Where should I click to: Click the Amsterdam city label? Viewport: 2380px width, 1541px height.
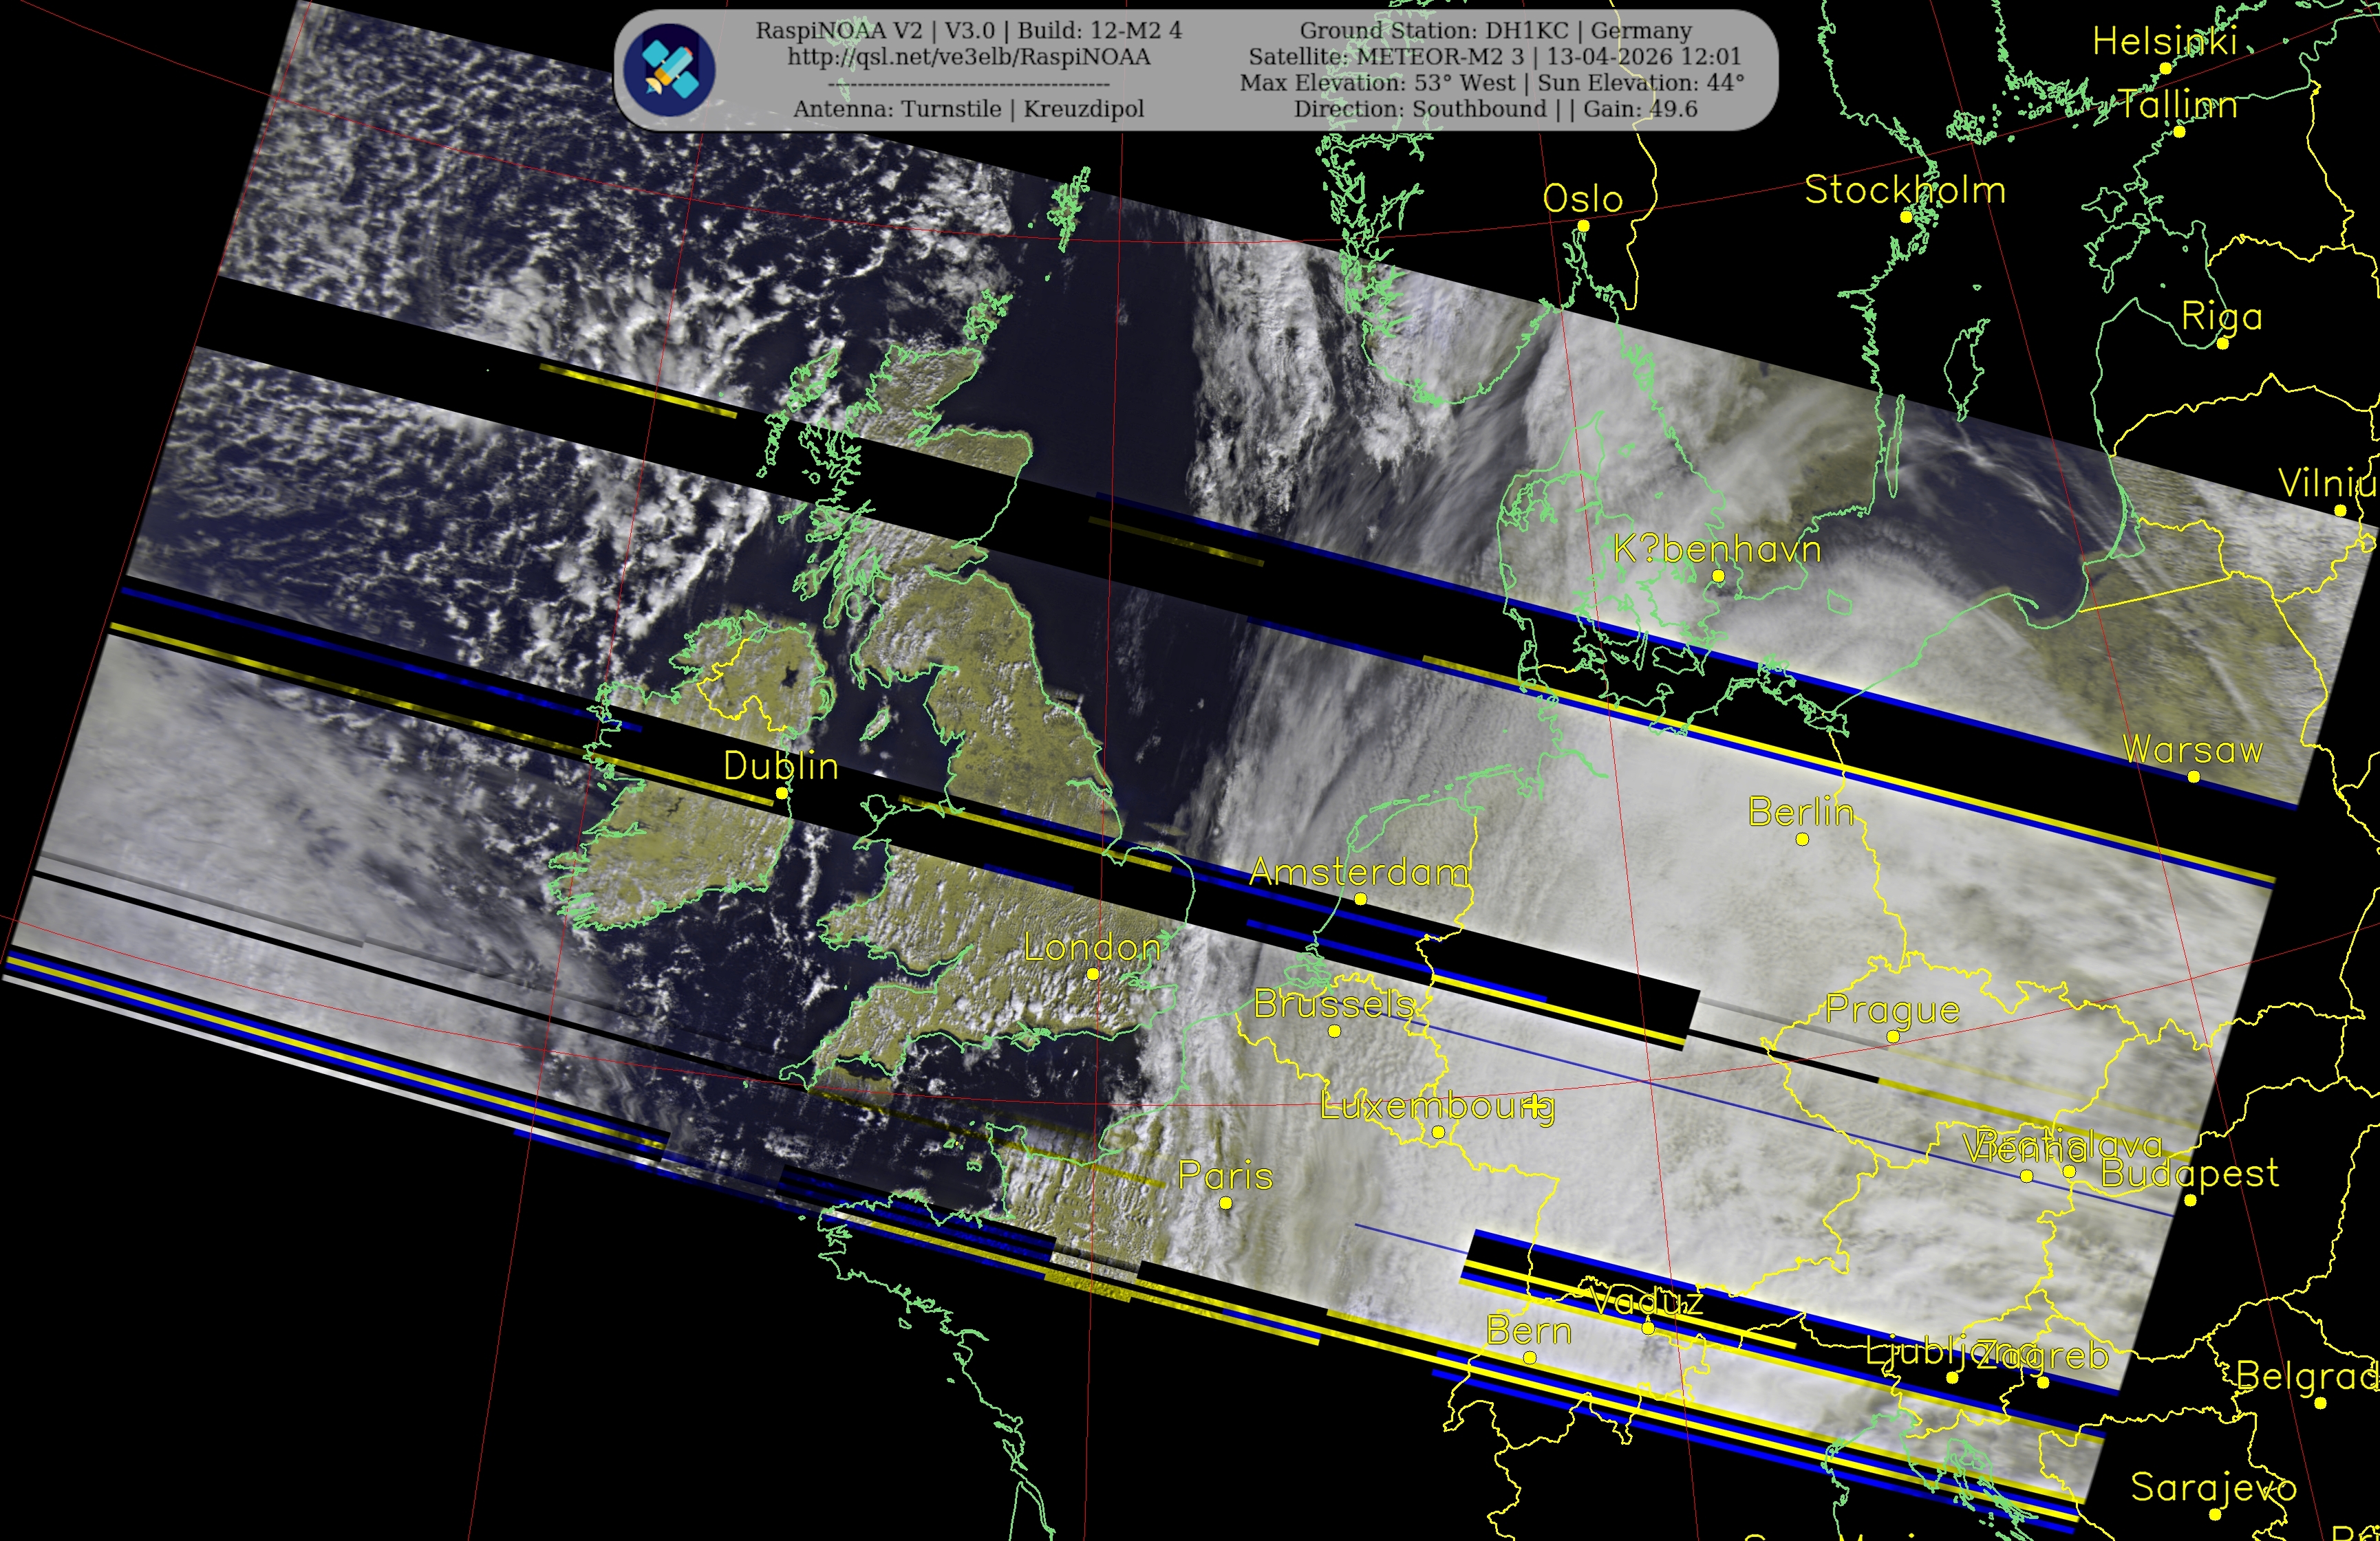[x=1359, y=873]
